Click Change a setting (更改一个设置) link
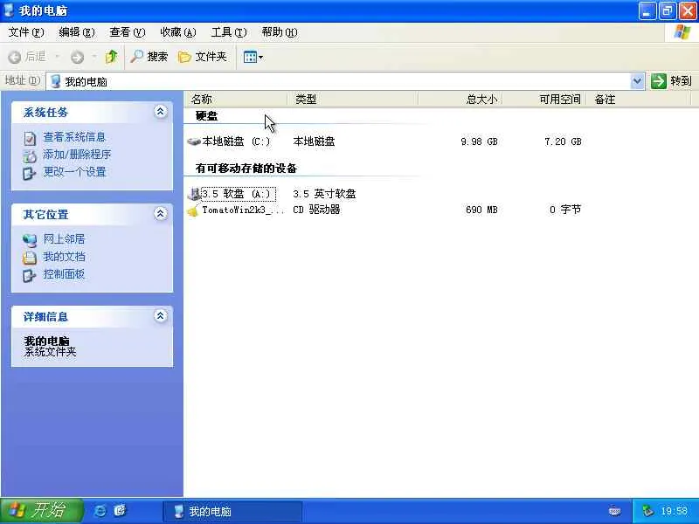Screen dimensions: 699x524 click(74, 172)
